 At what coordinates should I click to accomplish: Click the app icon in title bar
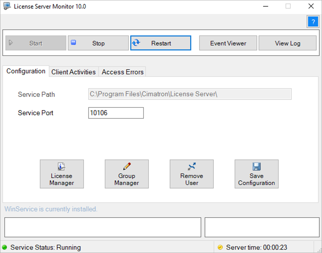(x=7, y=6)
